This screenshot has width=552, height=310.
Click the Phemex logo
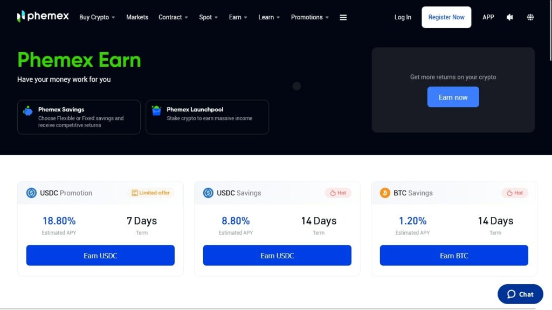(x=43, y=16)
